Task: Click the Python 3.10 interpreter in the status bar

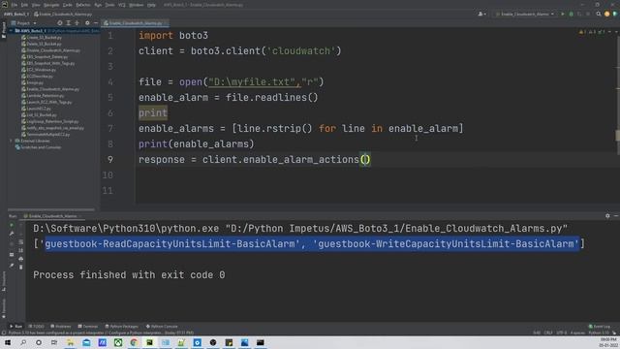Action: point(599,333)
